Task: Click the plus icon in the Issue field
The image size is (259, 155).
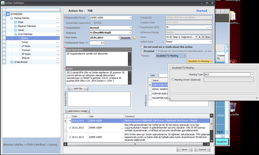Action: [200, 37]
